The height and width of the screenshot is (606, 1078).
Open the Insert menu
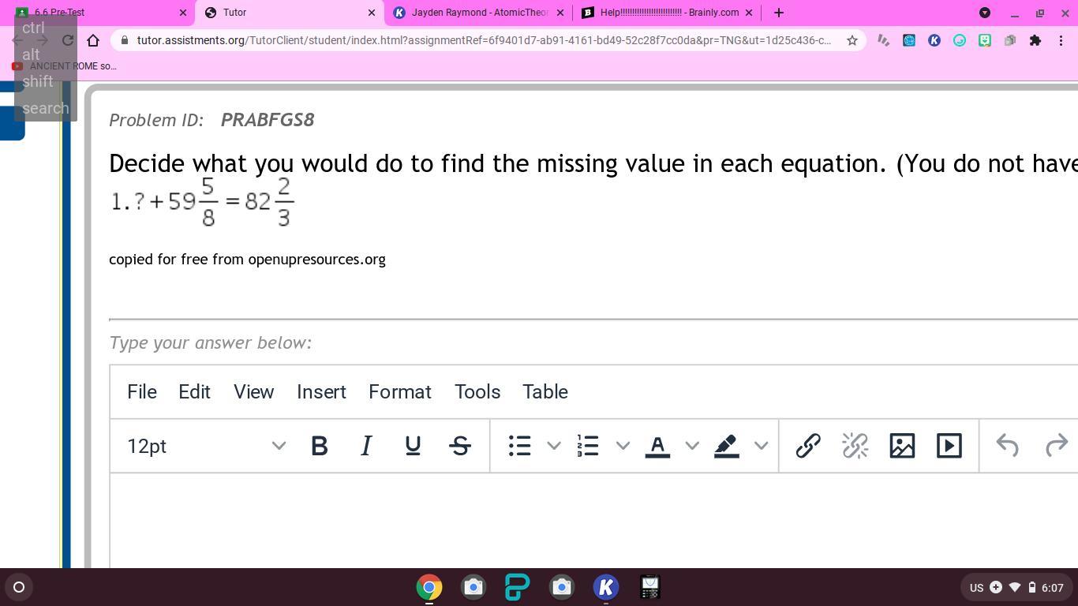321,392
